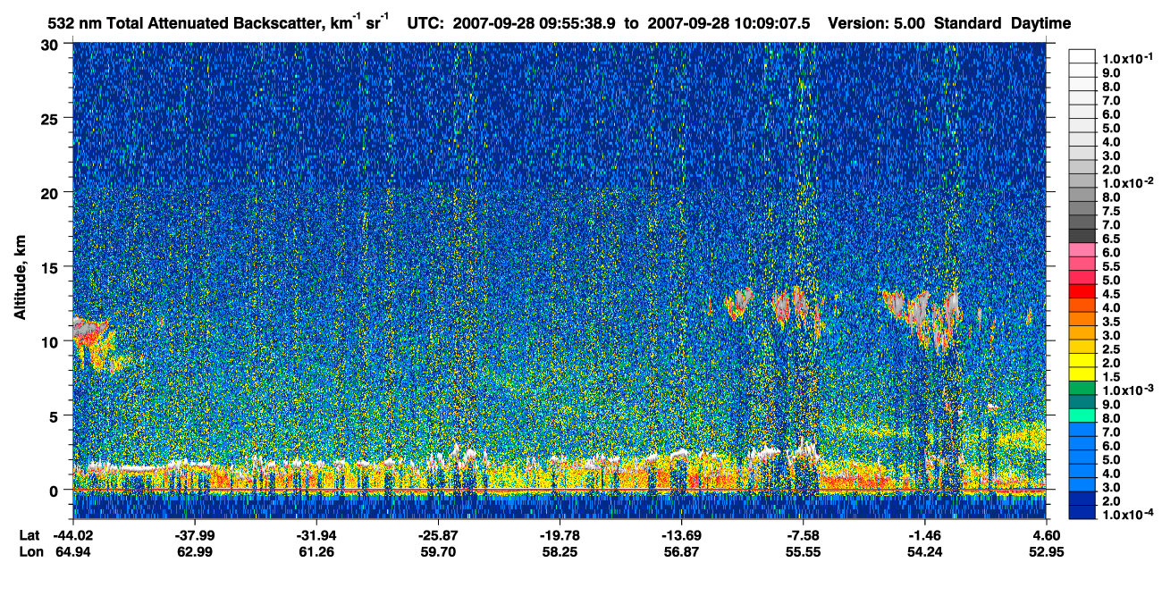Image resolution: width=1162 pixels, height=596 pixels.
Task: Click latitude value '-31.94'
Action: click(316, 535)
